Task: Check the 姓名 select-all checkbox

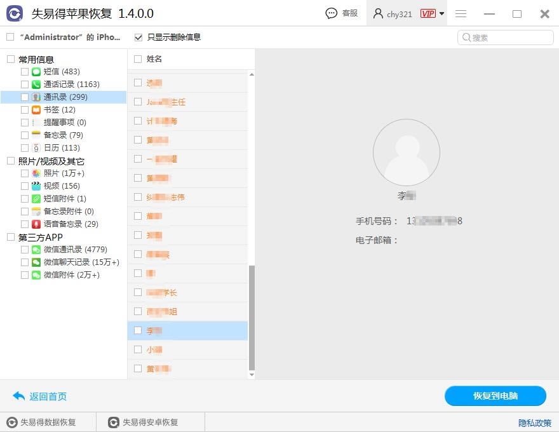Action: click(x=138, y=59)
